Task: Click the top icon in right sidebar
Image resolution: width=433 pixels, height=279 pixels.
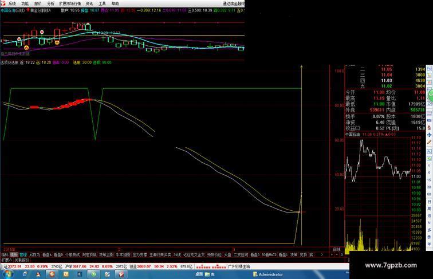Action: coord(429,68)
